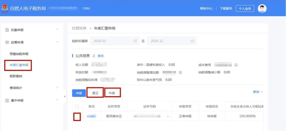This screenshot has width=286, height=131.
Task: Click the 自然人电子税务局 title
Action: (x=28, y=8)
